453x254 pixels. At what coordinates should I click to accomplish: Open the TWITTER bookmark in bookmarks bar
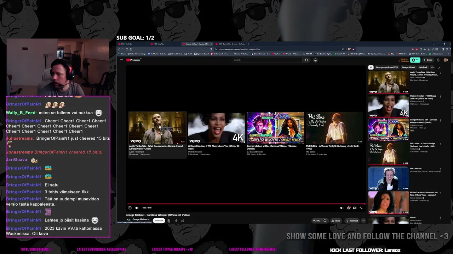308,54
